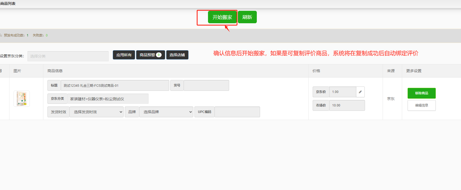Click the 编辑信息 button
Screen dimensions: 461x190
(x=421, y=105)
